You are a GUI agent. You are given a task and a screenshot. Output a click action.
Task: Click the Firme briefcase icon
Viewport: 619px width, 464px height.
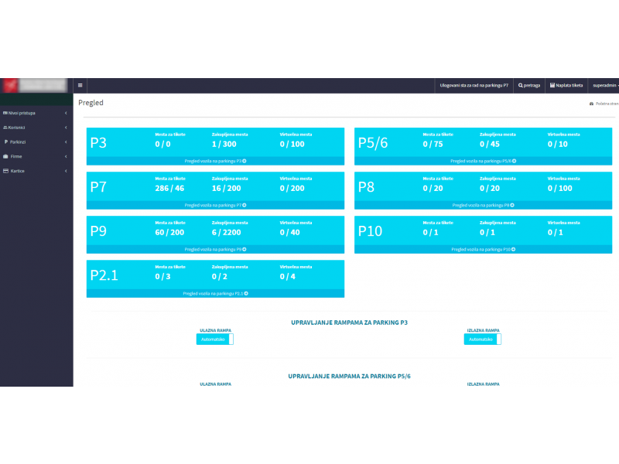pyautogui.click(x=5, y=156)
